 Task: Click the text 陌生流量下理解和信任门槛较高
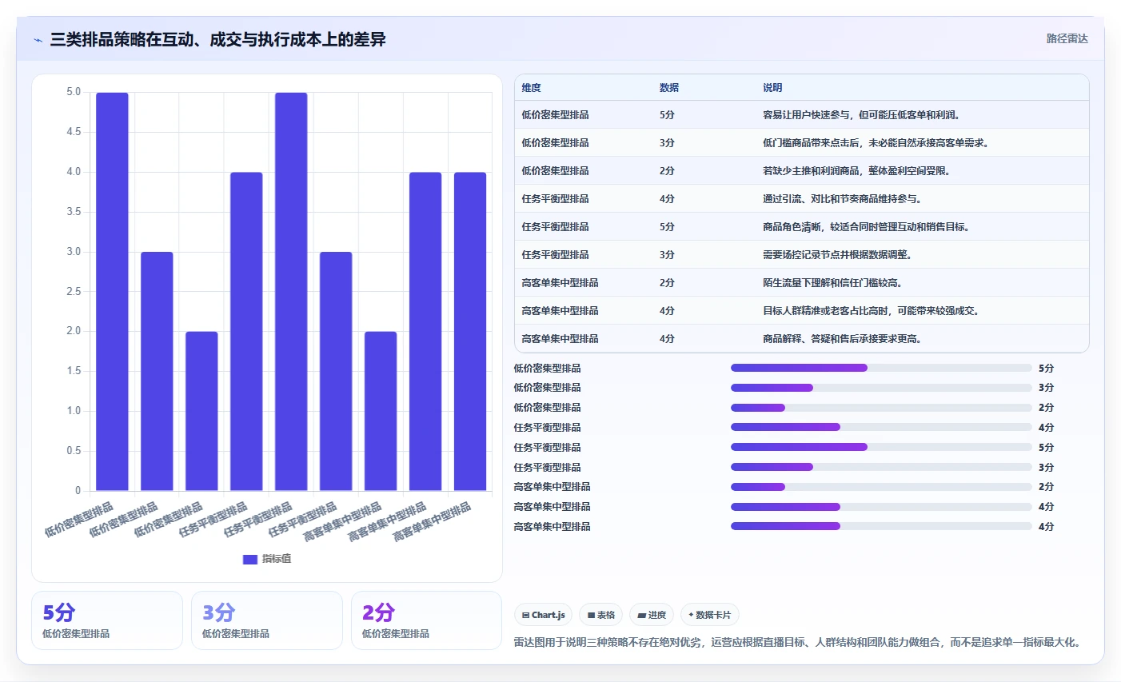point(832,283)
